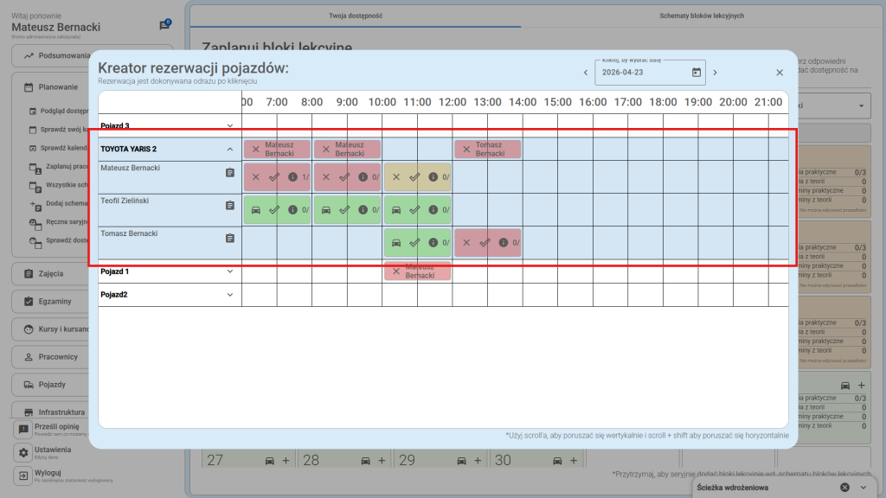Open Prześlij opinię feedback button
The width and height of the screenshot is (886, 498).
click(x=56, y=429)
